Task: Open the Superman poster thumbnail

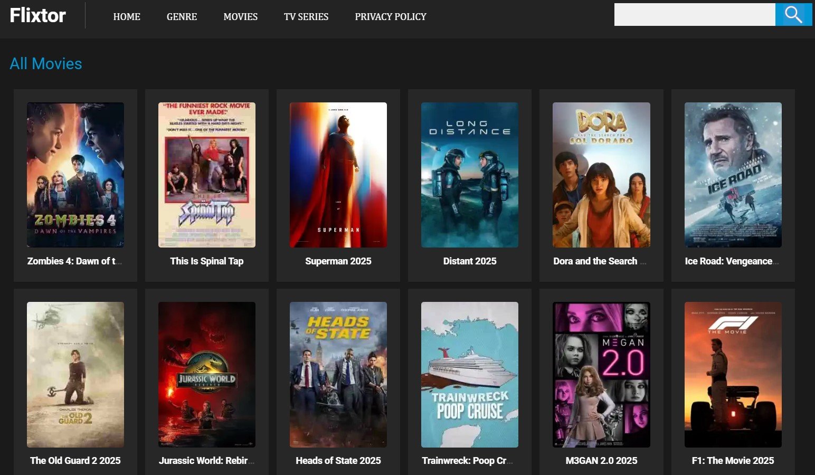Action: pyautogui.click(x=338, y=175)
